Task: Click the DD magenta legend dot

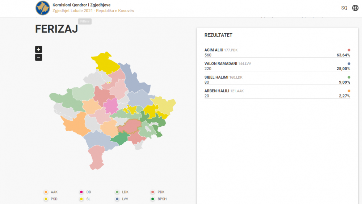Action: pyautogui.click(x=81, y=192)
